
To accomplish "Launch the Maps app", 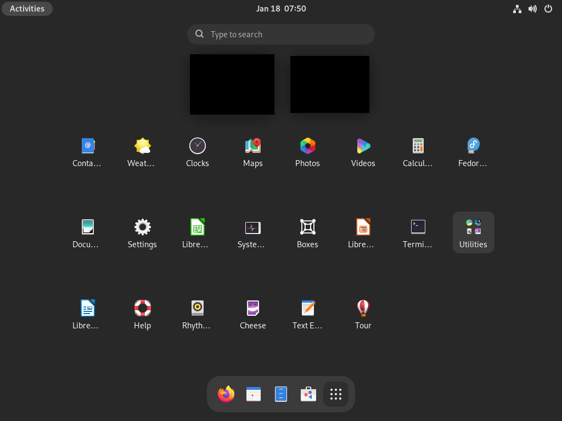I will point(252,152).
